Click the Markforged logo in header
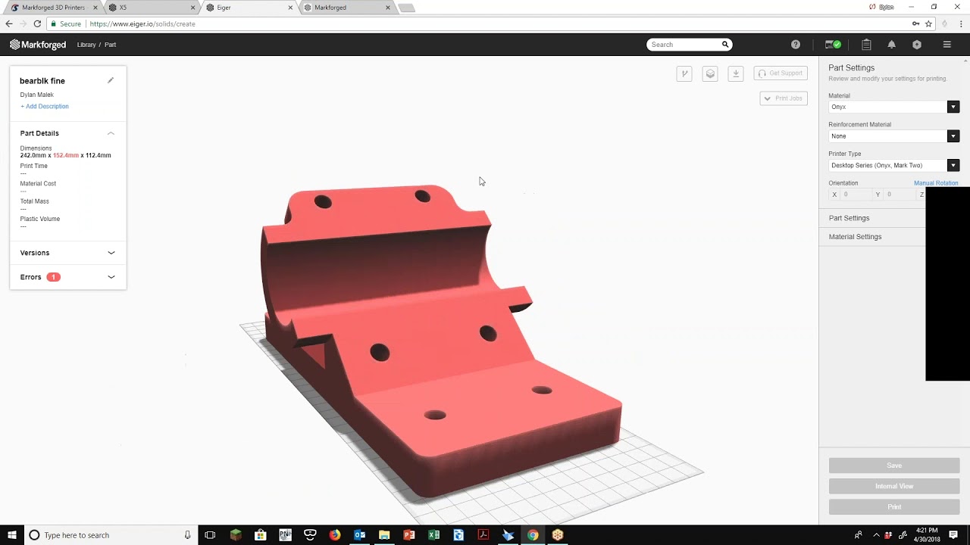This screenshot has height=545, width=970. (38, 45)
